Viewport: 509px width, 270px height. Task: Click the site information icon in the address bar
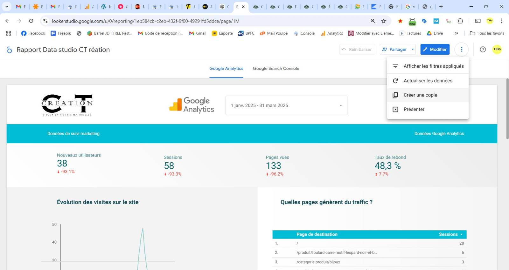coord(45,21)
